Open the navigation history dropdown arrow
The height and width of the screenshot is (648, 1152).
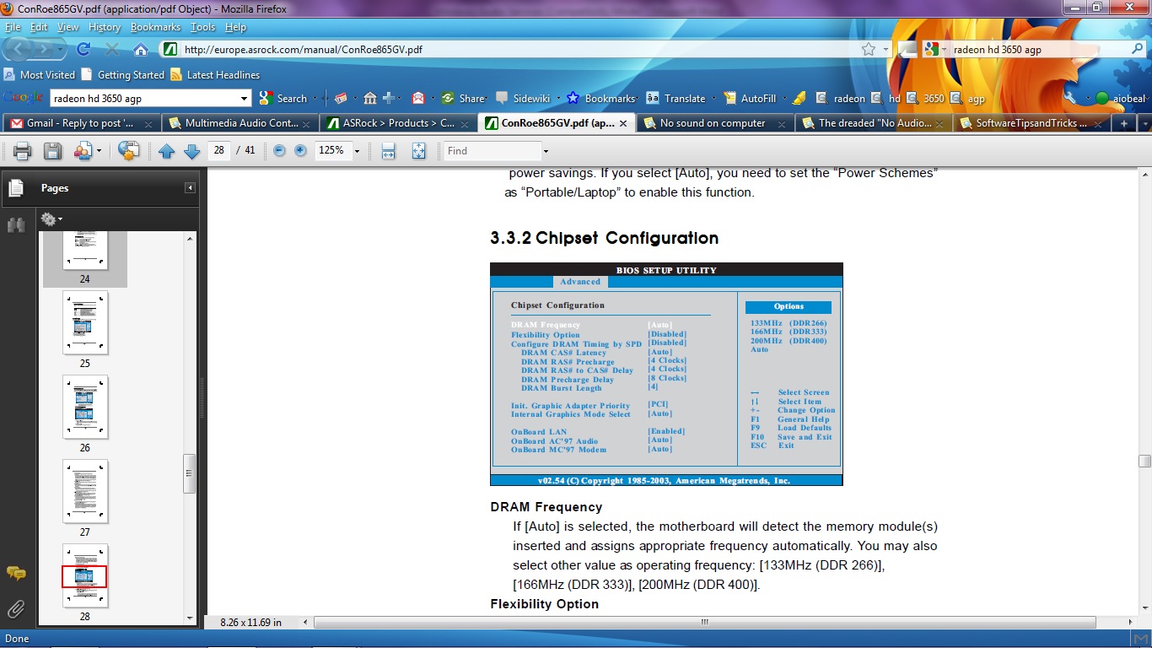(x=61, y=49)
